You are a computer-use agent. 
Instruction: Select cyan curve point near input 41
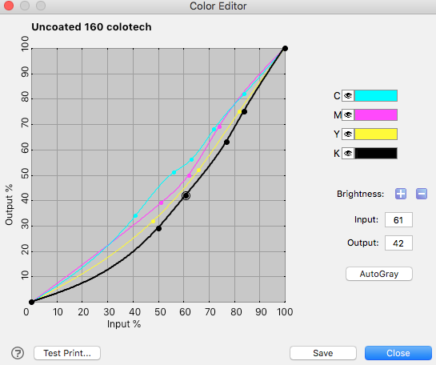tap(135, 216)
